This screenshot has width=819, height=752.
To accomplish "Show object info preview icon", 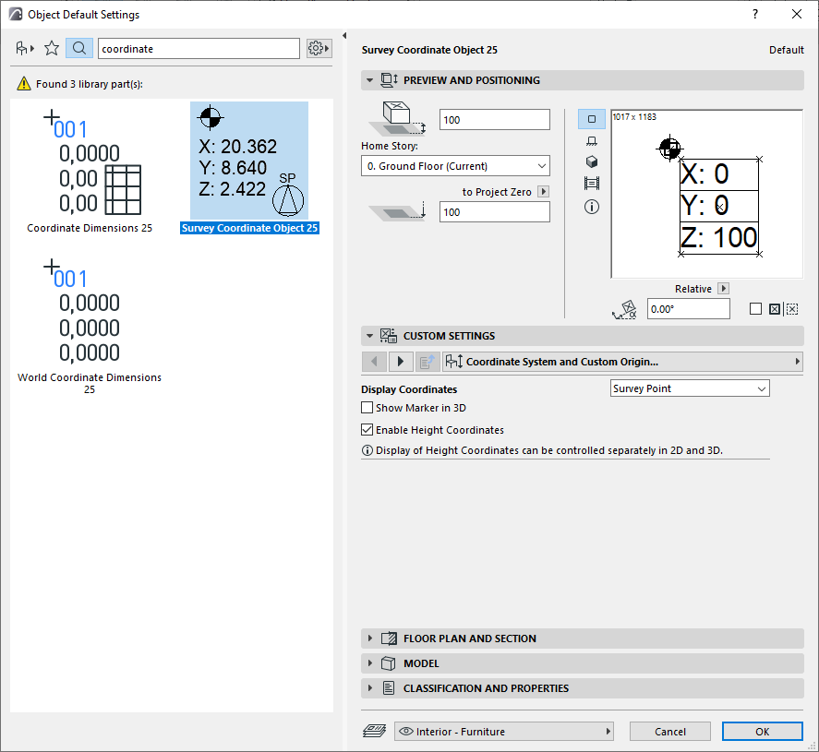I will coord(592,207).
